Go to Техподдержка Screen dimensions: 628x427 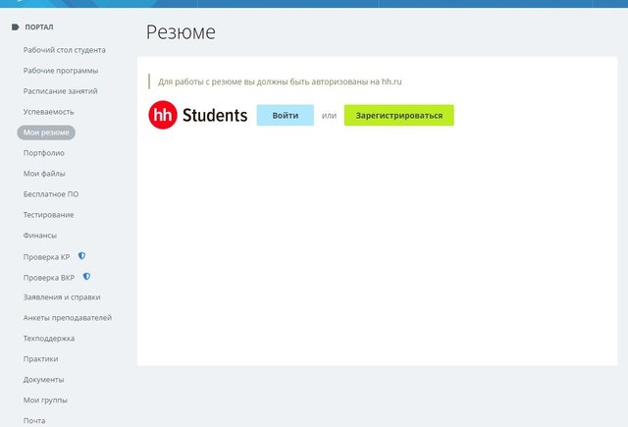(x=49, y=339)
